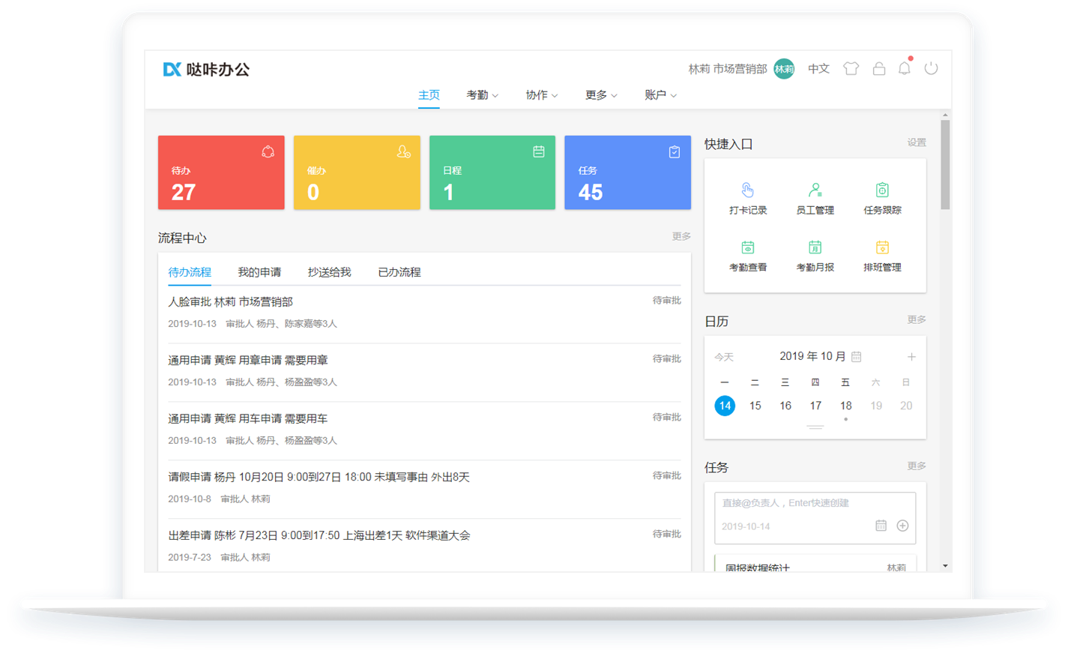Click the lock screen icon

click(x=878, y=68)
